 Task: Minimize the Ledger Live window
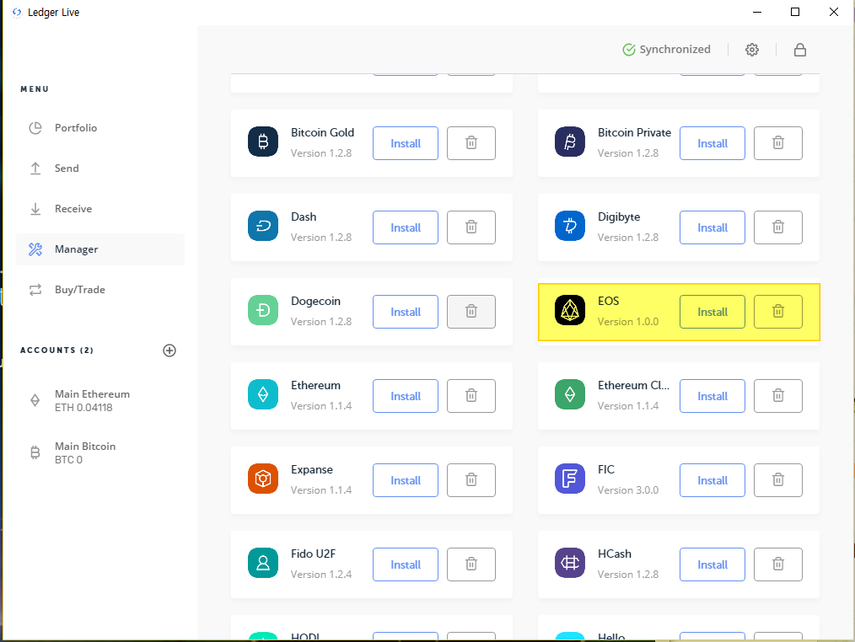pos(757,12)
